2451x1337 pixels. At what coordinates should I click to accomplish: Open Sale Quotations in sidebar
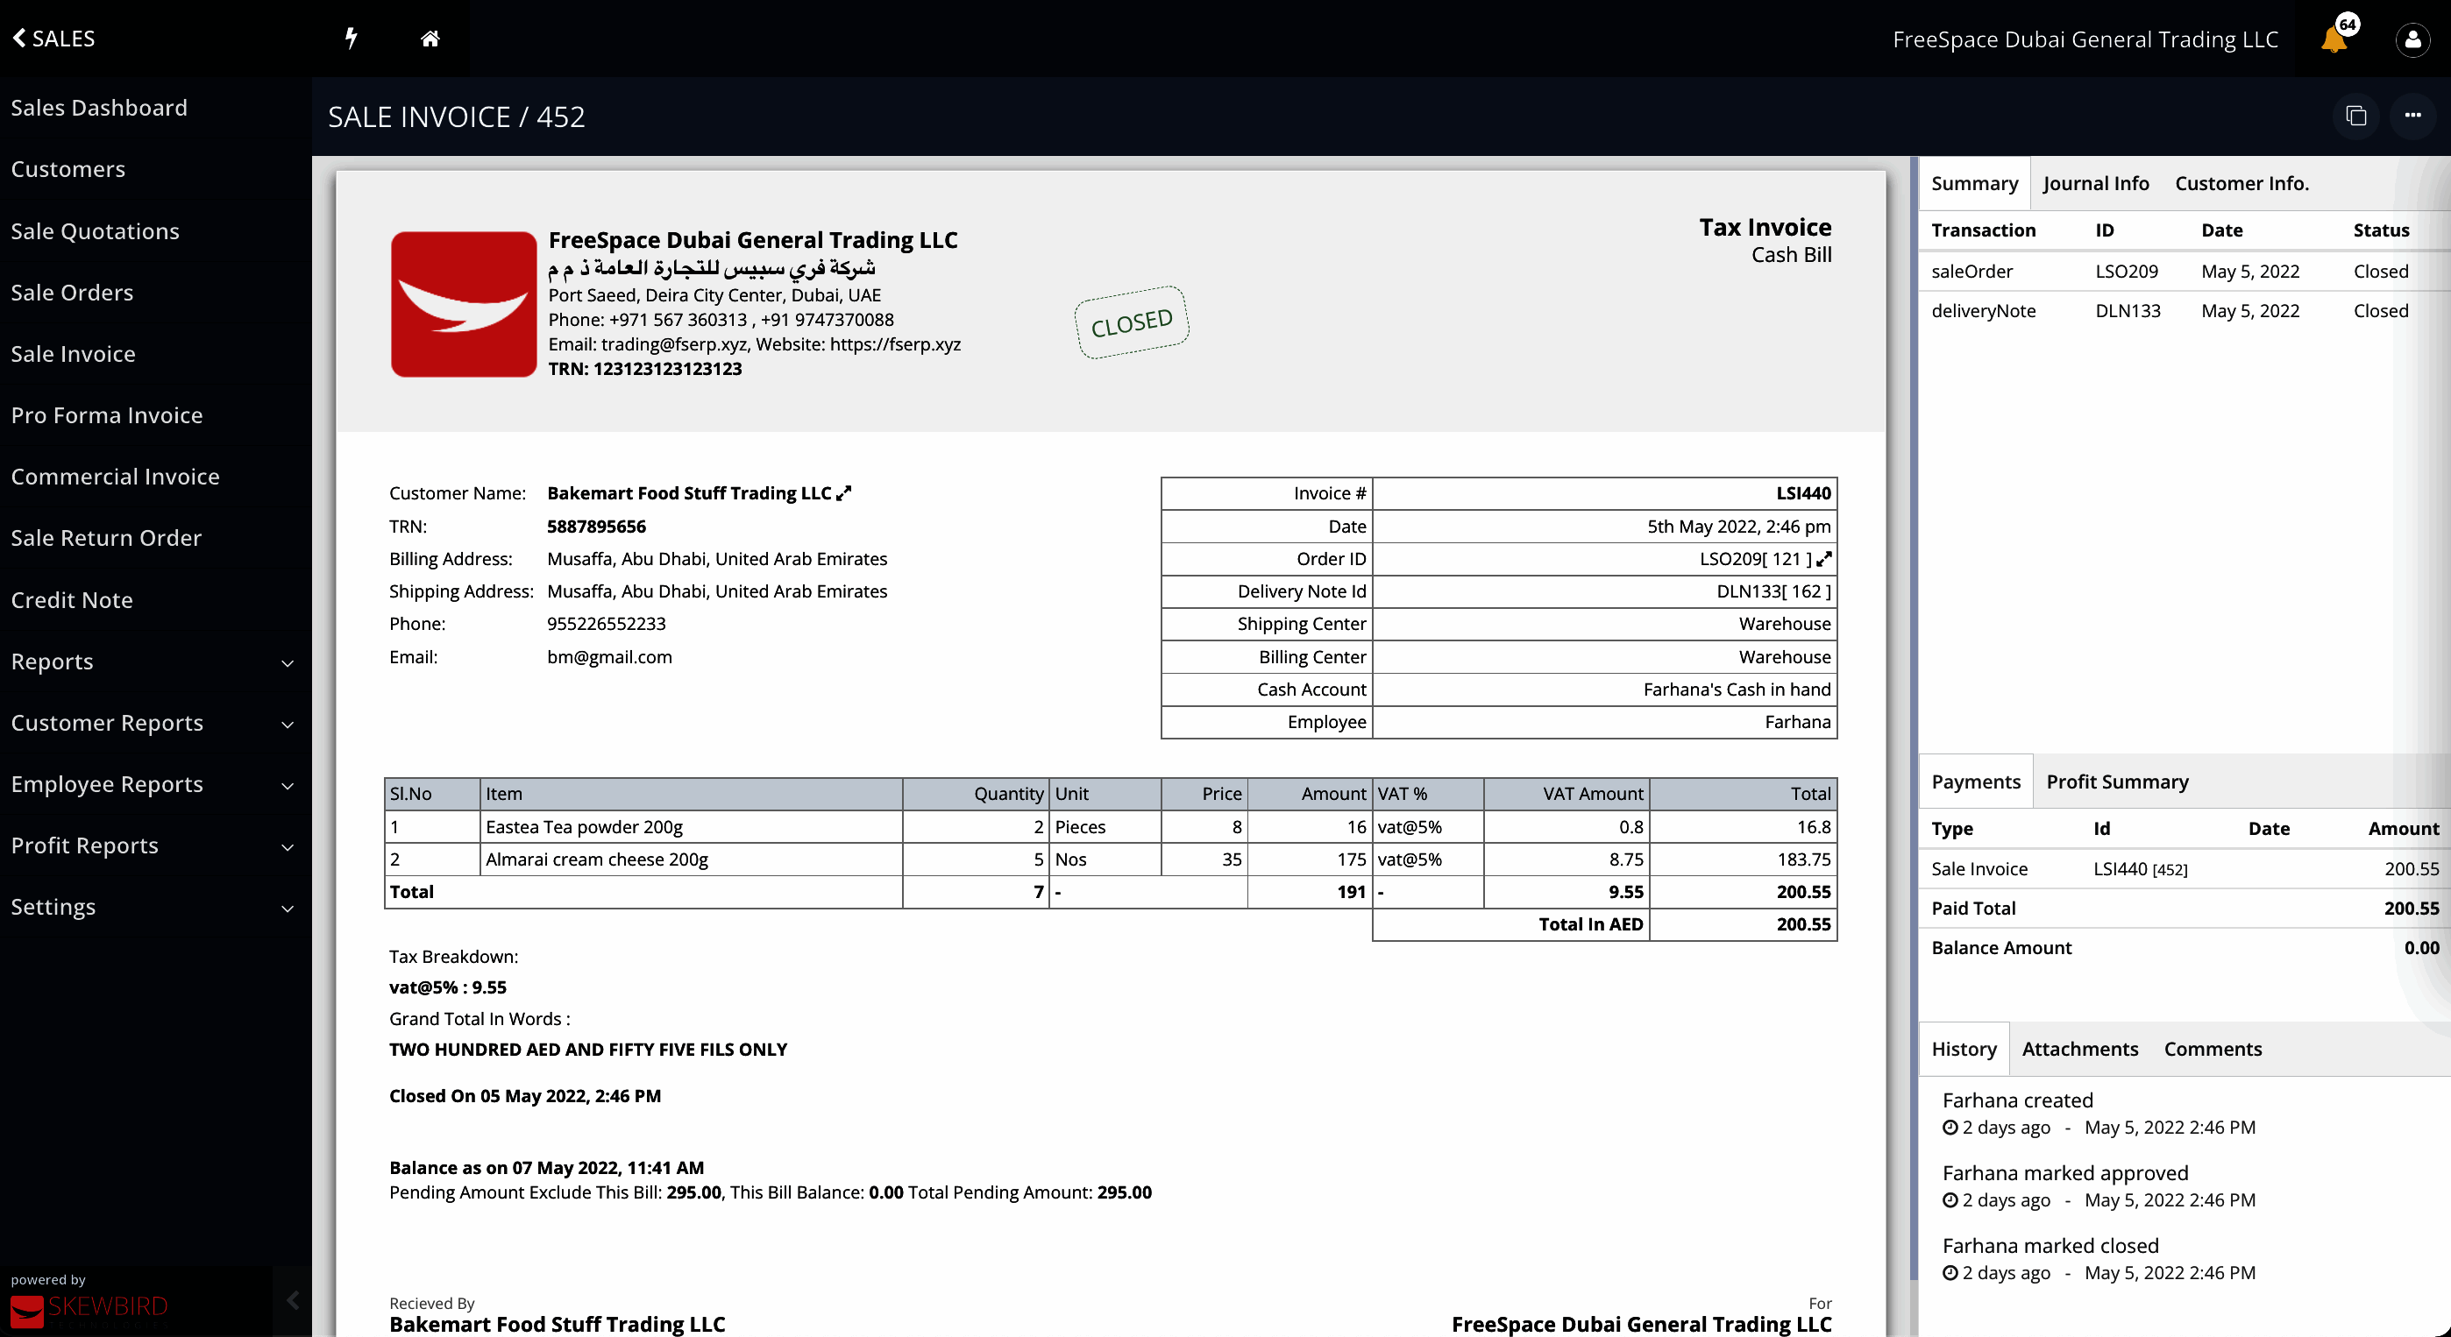(x=96, y=231)
